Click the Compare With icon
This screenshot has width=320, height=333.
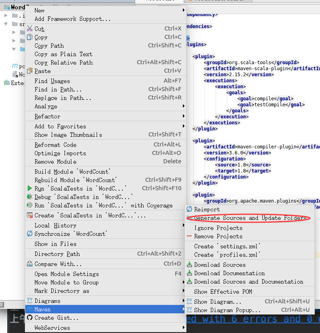[30, 264]
